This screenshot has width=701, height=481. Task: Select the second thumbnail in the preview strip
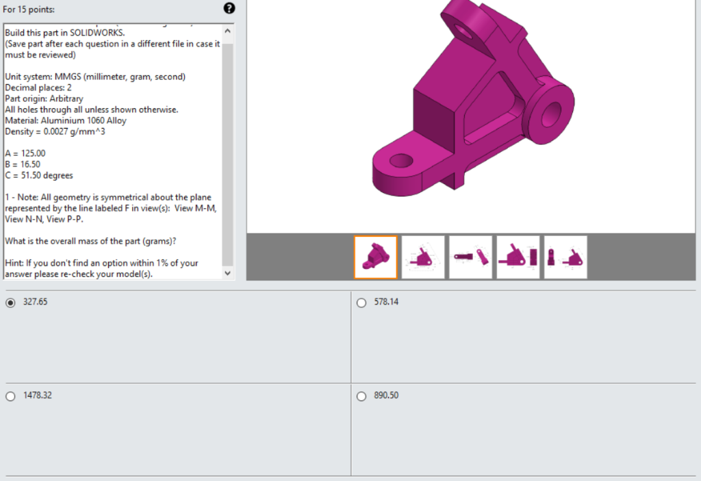[422, 257]
